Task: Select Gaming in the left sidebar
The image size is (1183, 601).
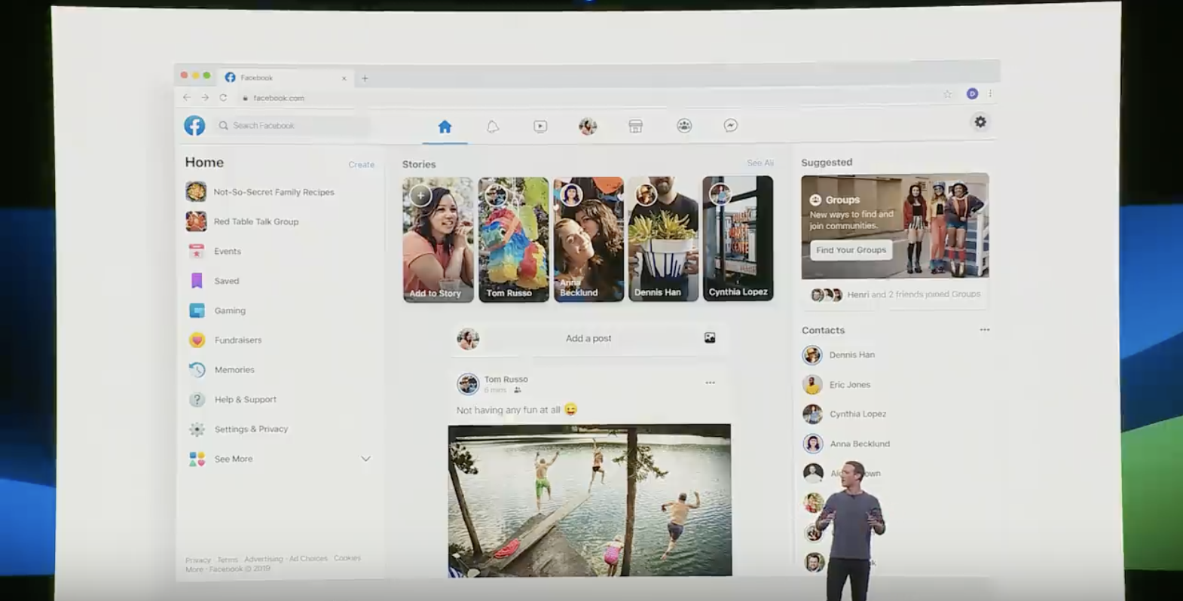Action: pos(230,310)
